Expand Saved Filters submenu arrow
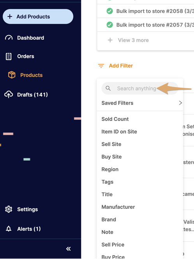Screen dimensions: 194x259 tap(180, 103)
